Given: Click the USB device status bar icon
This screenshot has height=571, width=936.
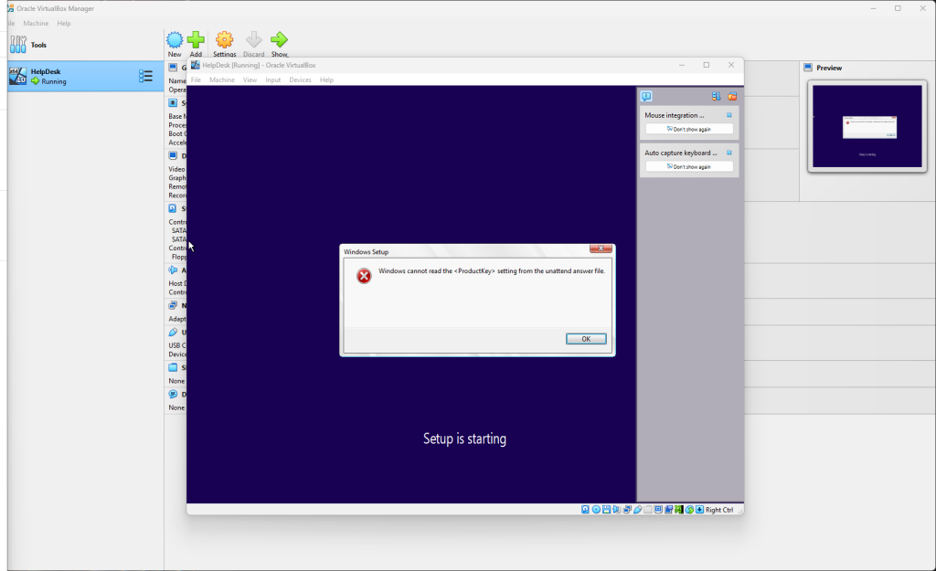Looking at the screenshot, I should click(x=638, y=510).
